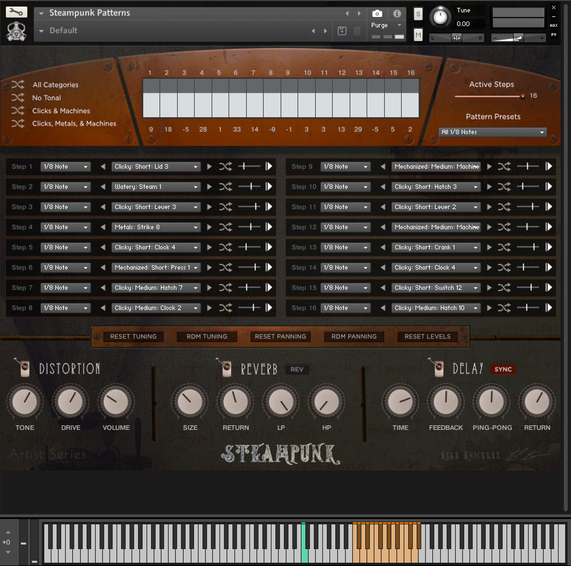Adjust the Tune knob
571x566 pixels.
[x=440, y=16]
